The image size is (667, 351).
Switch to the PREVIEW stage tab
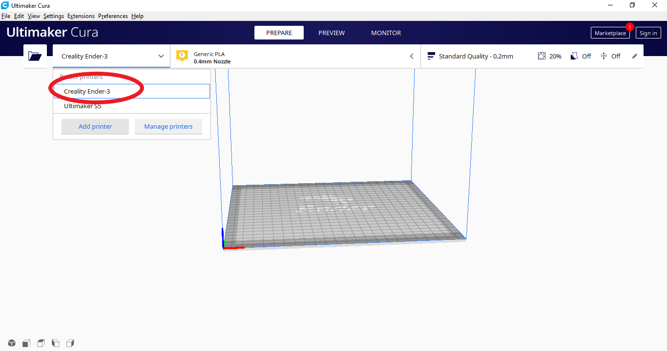click(x=332, y=33)
